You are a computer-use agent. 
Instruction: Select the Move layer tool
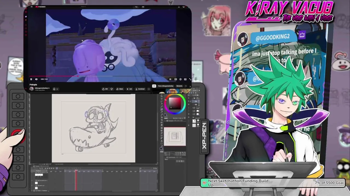[162, 99]
